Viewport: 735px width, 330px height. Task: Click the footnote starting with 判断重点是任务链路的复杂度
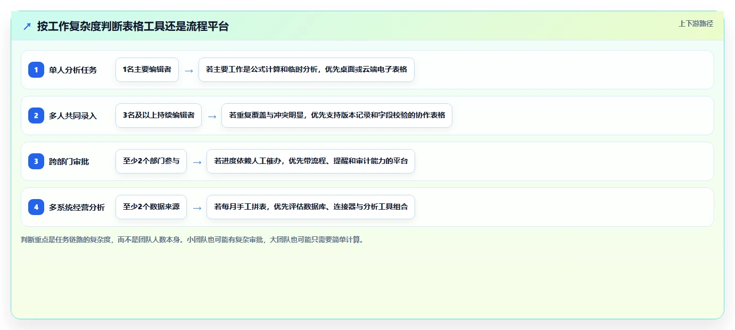(193, 240)
